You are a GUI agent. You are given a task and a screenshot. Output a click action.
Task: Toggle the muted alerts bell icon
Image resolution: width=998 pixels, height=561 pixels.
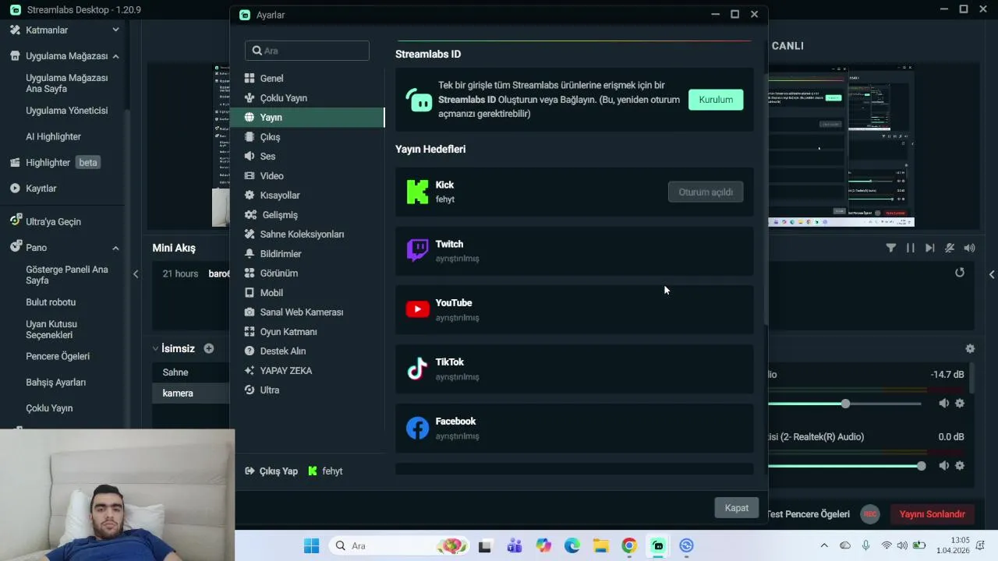950,248
